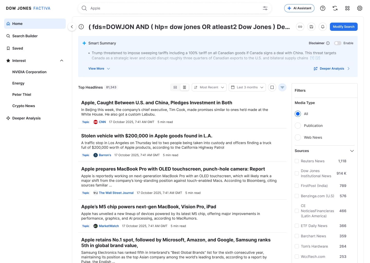Open Last 3 months date dropdown

tap(247, 87)
